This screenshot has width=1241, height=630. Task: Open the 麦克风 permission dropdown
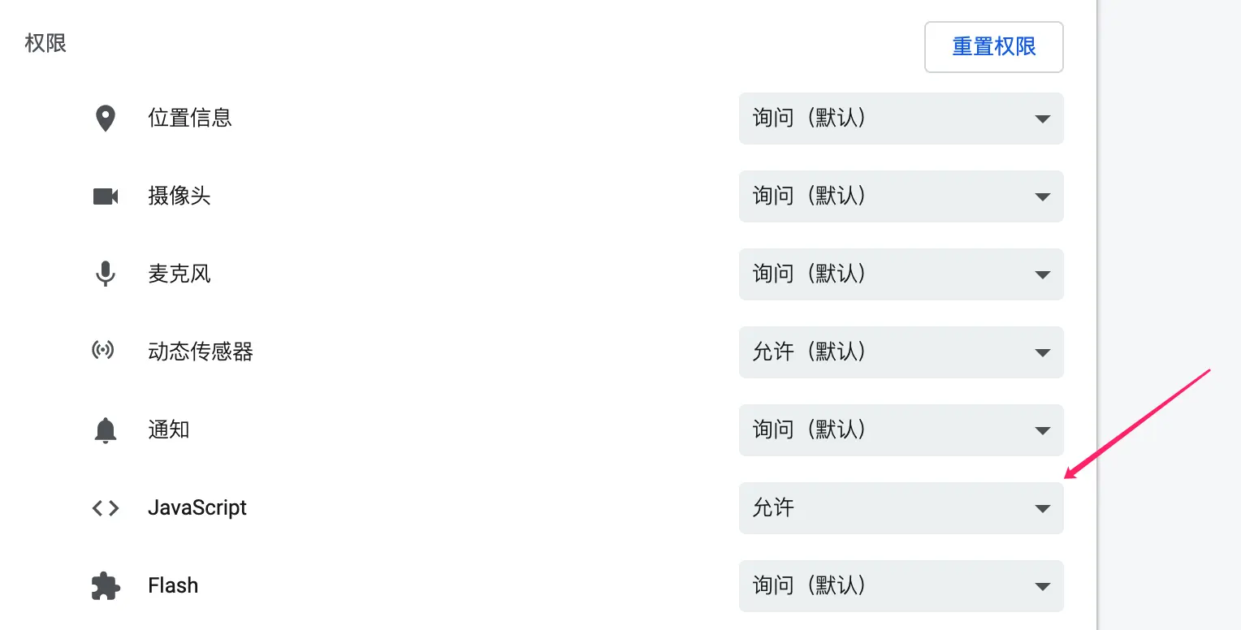point(901,274)
